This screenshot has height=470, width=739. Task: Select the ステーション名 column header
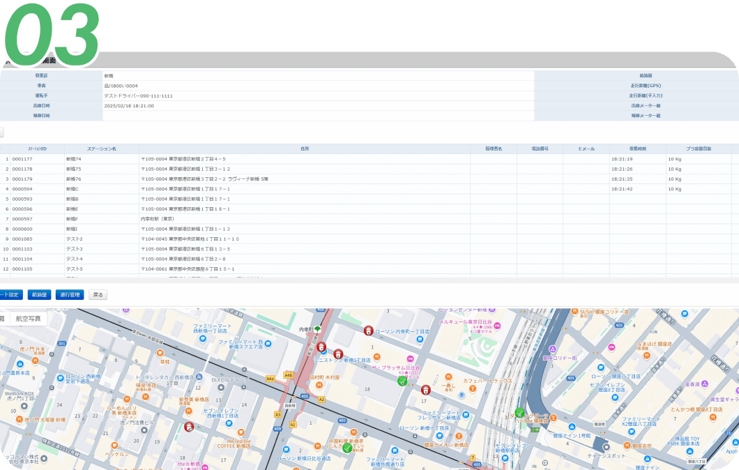[102, 149]
